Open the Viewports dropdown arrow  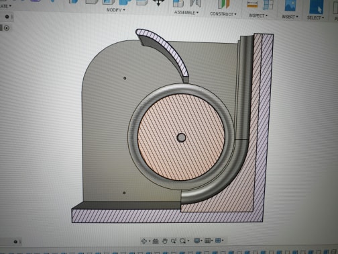(222, 241)
